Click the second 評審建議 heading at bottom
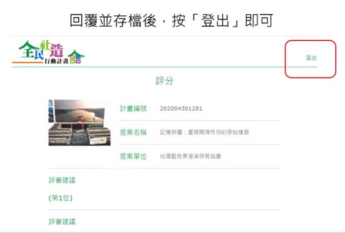 click(62, 222)
